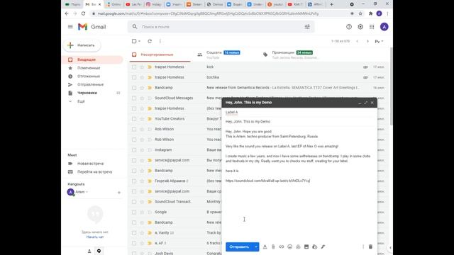
Task: Attach files with the paperclip icon
Action: 273,246
